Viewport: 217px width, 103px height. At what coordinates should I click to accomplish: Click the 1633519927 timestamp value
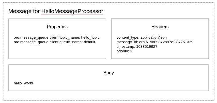tap(147, 47)
